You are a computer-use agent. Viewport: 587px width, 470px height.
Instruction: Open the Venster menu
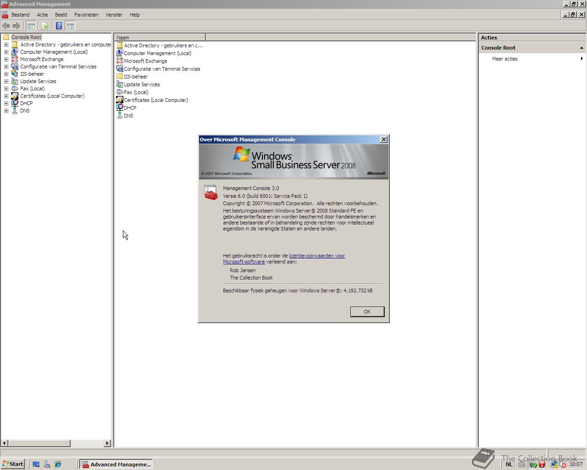114,15
